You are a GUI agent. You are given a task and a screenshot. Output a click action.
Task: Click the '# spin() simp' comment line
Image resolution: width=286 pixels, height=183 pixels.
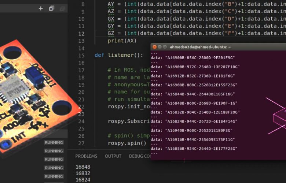[x=129, y=136]
